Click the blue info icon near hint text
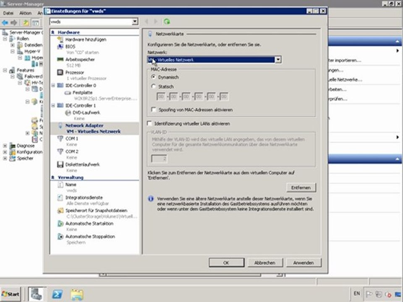Screen dimensions: 403x302 coord(151,199)
